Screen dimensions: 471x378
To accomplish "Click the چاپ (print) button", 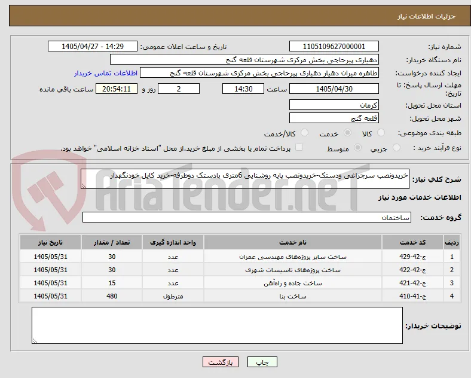I will point(262,362).
